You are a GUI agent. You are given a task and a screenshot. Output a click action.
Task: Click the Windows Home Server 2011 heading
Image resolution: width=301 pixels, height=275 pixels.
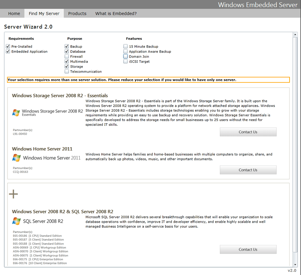tap(42, 149)
